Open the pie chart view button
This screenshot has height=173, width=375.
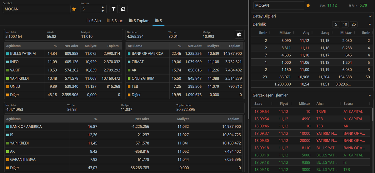coord(239,34)
